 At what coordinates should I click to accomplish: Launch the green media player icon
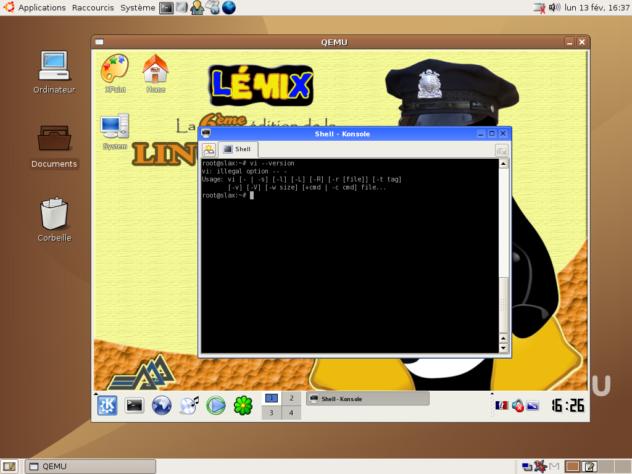(x=216, y=405)
